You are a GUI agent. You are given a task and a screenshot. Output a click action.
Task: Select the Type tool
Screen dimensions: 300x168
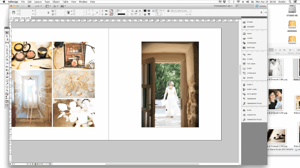[x=7, y=50]
